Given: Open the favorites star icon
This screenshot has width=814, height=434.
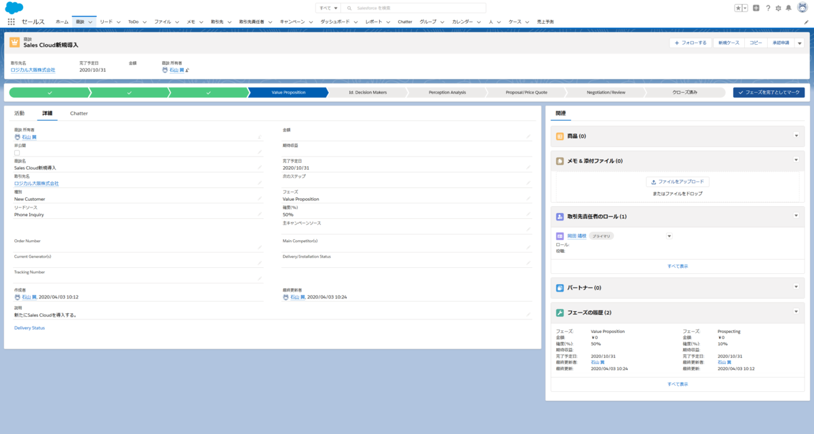Looking at the screenshot, I should point(739,8).
